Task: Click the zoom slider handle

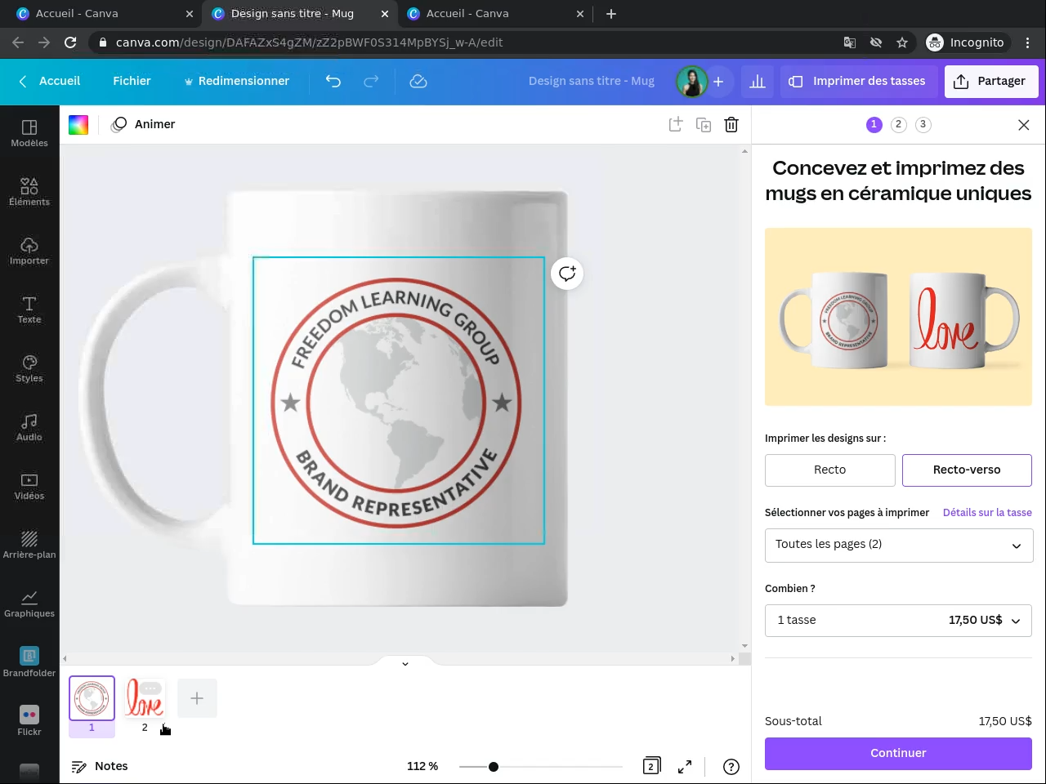Action: 494,766
